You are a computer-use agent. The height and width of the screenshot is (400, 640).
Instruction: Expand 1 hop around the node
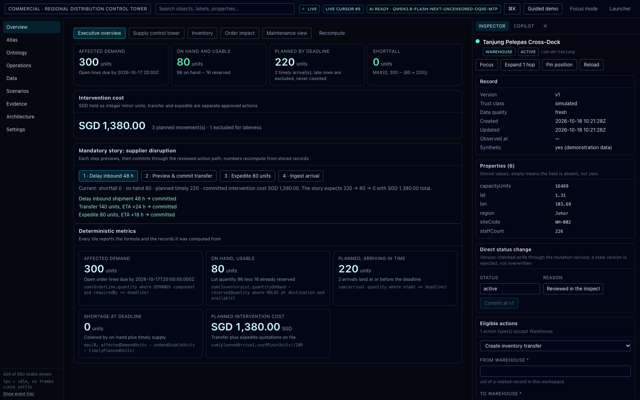(x=520, y=65)
